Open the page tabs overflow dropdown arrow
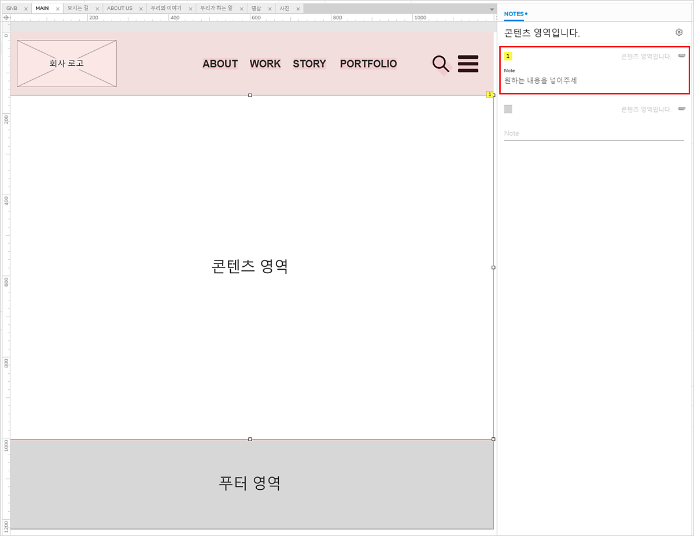694x536 pixels. pyautogui.click(x=492, y=9)
